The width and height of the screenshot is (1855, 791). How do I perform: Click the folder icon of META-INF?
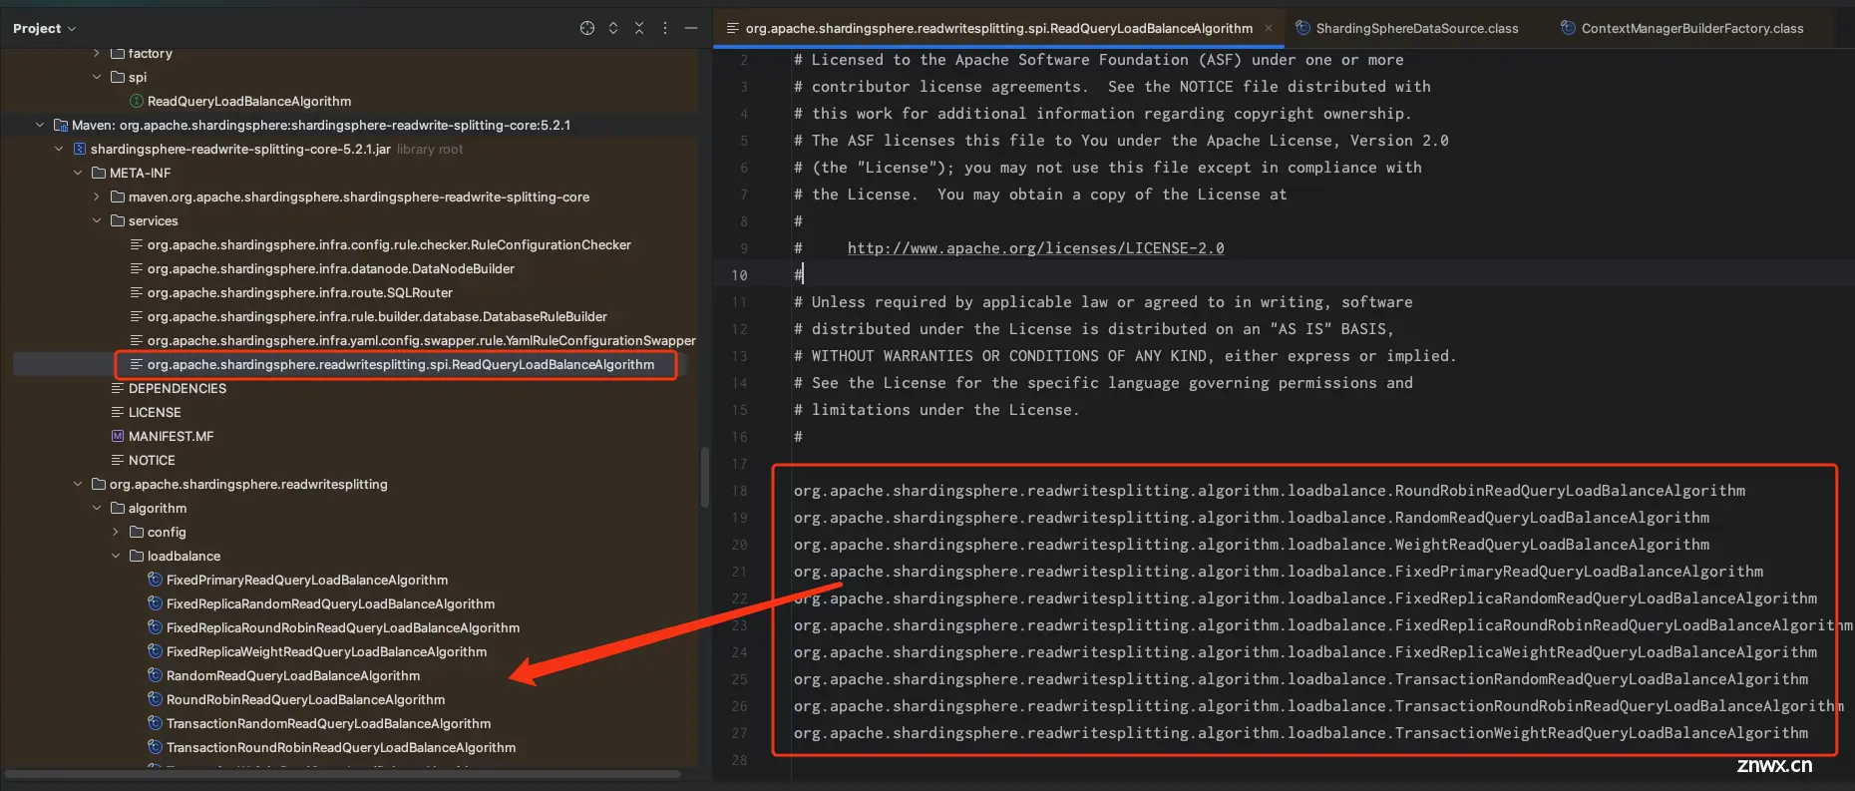tap(99, 173)
